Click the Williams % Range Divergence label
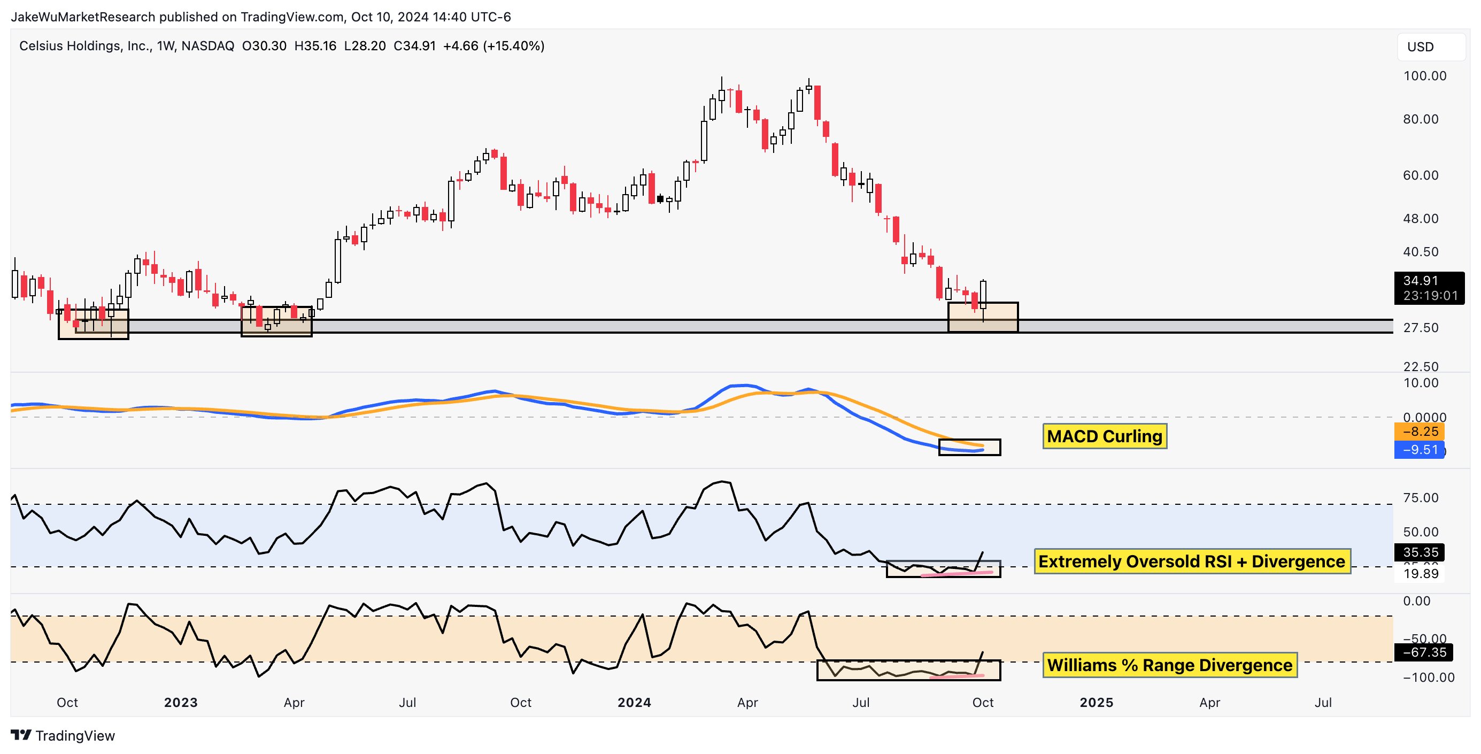Image resolution: width=1481 pixels, height=754 pixels. 1169,665
